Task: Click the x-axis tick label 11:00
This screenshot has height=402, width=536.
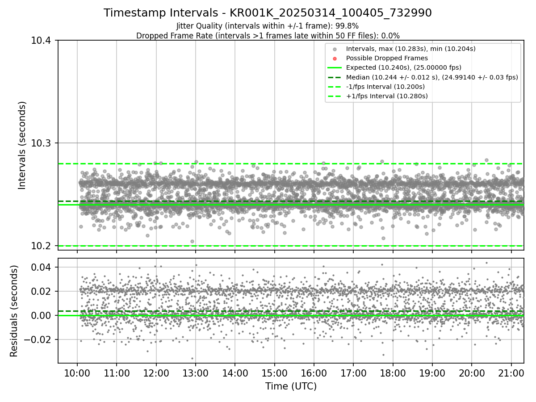Action: pos(117,373)
